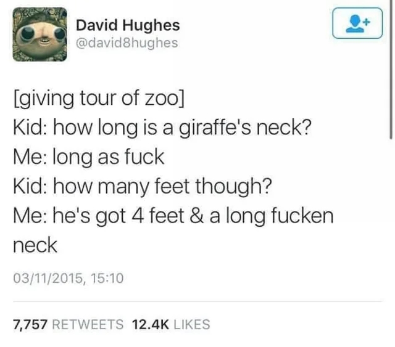The image size is (395, 347).
Task: Click 'Kid: how long is a giraffe's neck?' text
Action: 162,128
